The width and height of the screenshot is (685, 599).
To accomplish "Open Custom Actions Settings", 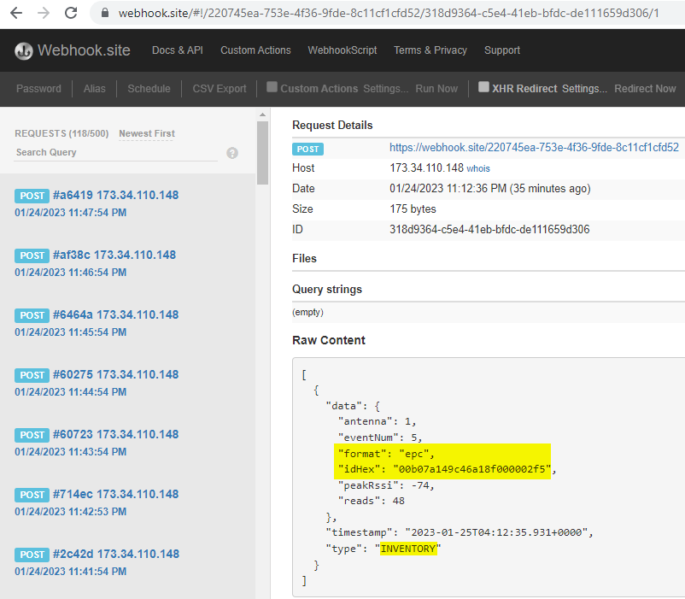I will (386, 89).
